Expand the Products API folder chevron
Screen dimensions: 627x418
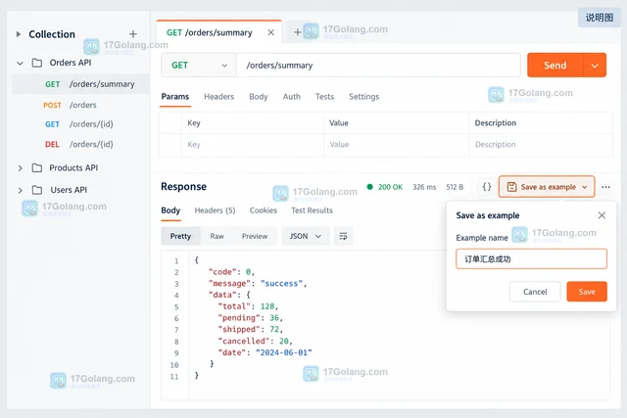point(20,168)
